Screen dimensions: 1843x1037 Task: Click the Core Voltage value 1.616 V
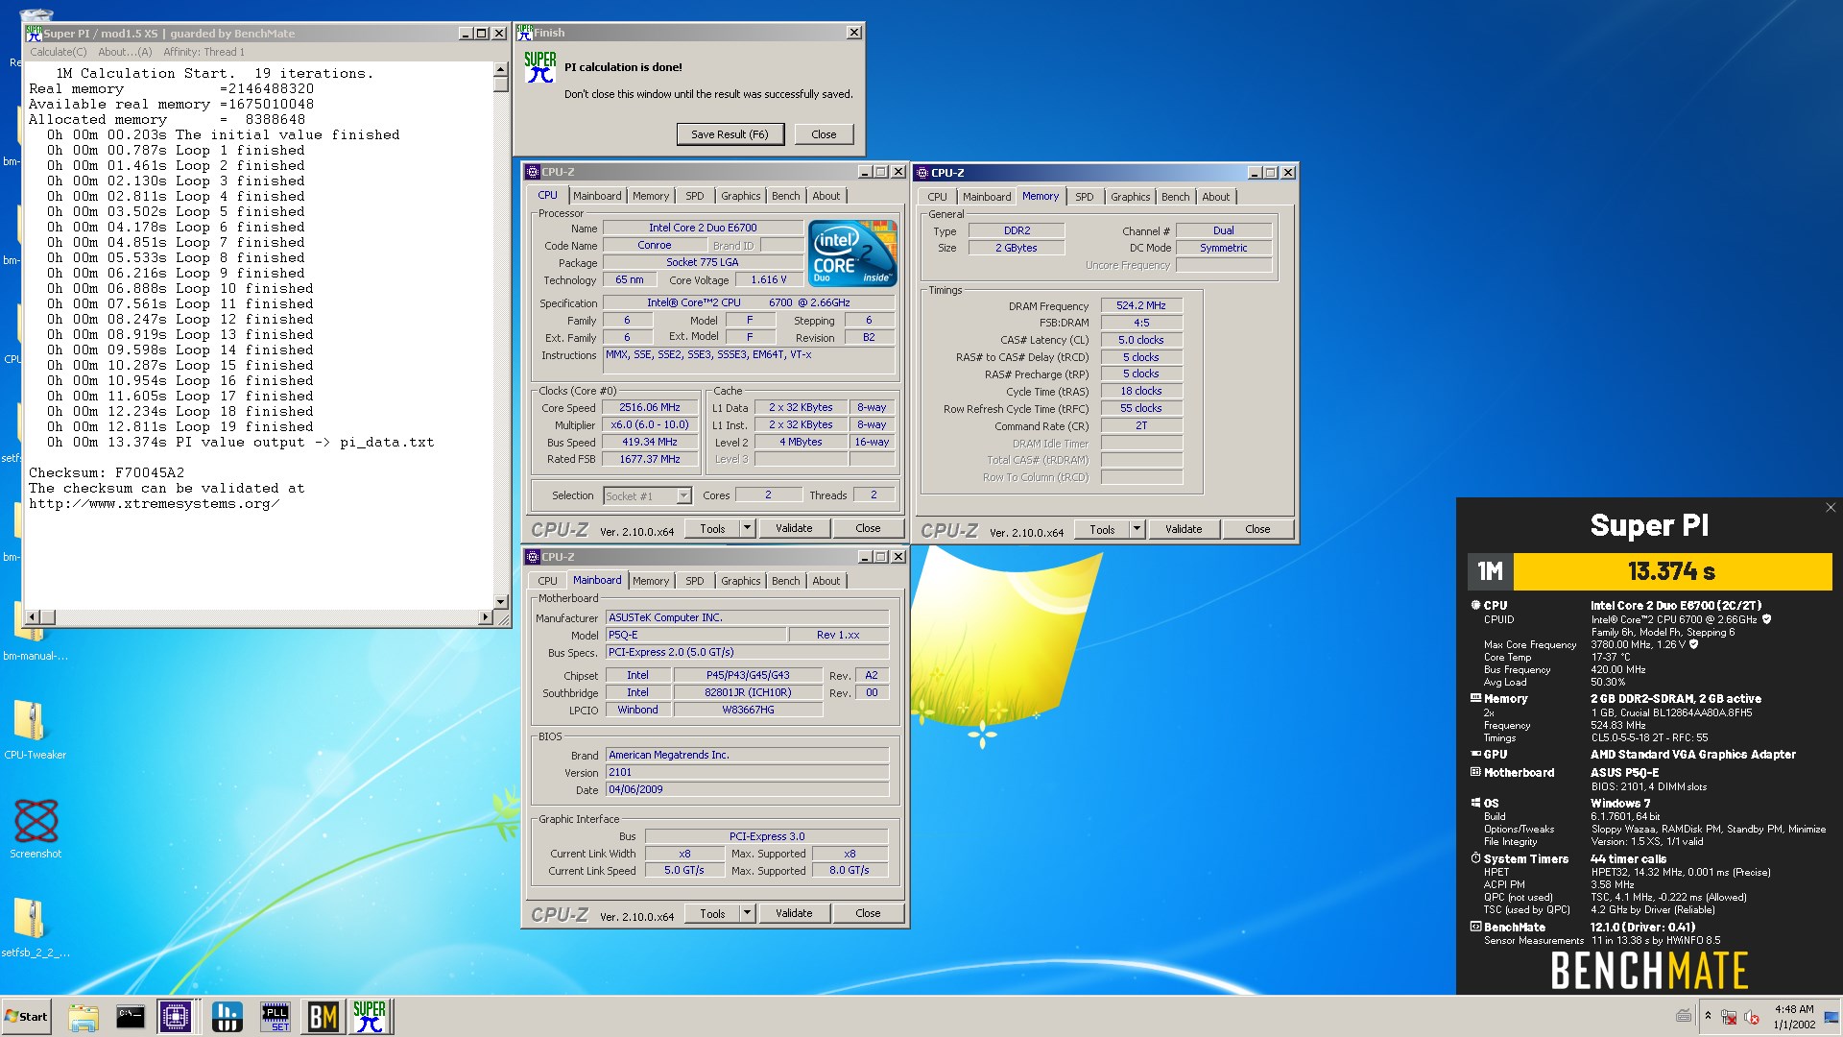tap(769, 279)
